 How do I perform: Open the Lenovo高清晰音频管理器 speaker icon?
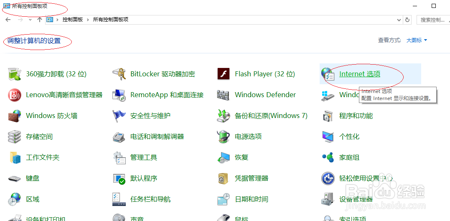14,95
